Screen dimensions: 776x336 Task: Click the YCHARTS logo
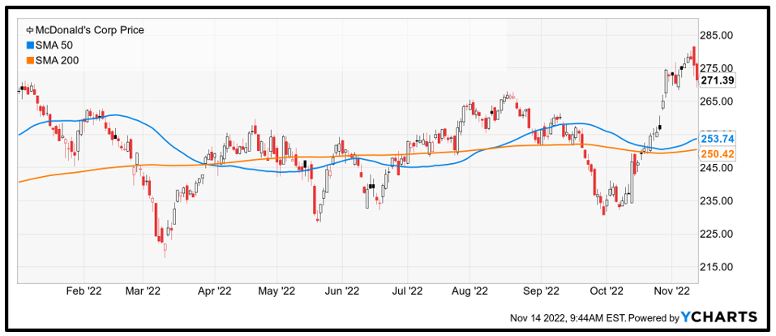719,317
